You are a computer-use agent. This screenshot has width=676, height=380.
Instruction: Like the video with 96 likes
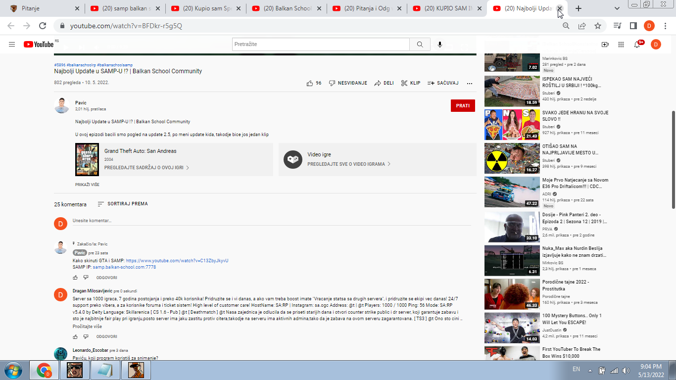click(314, 83)
